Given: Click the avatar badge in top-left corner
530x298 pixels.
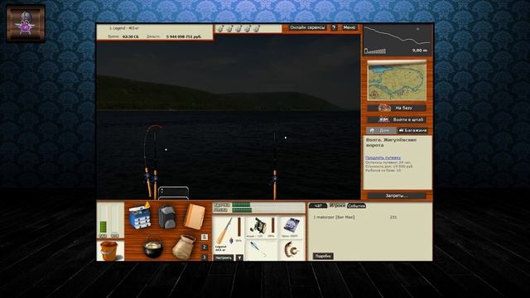Looking at the screenshot, I should click(26, 23).
